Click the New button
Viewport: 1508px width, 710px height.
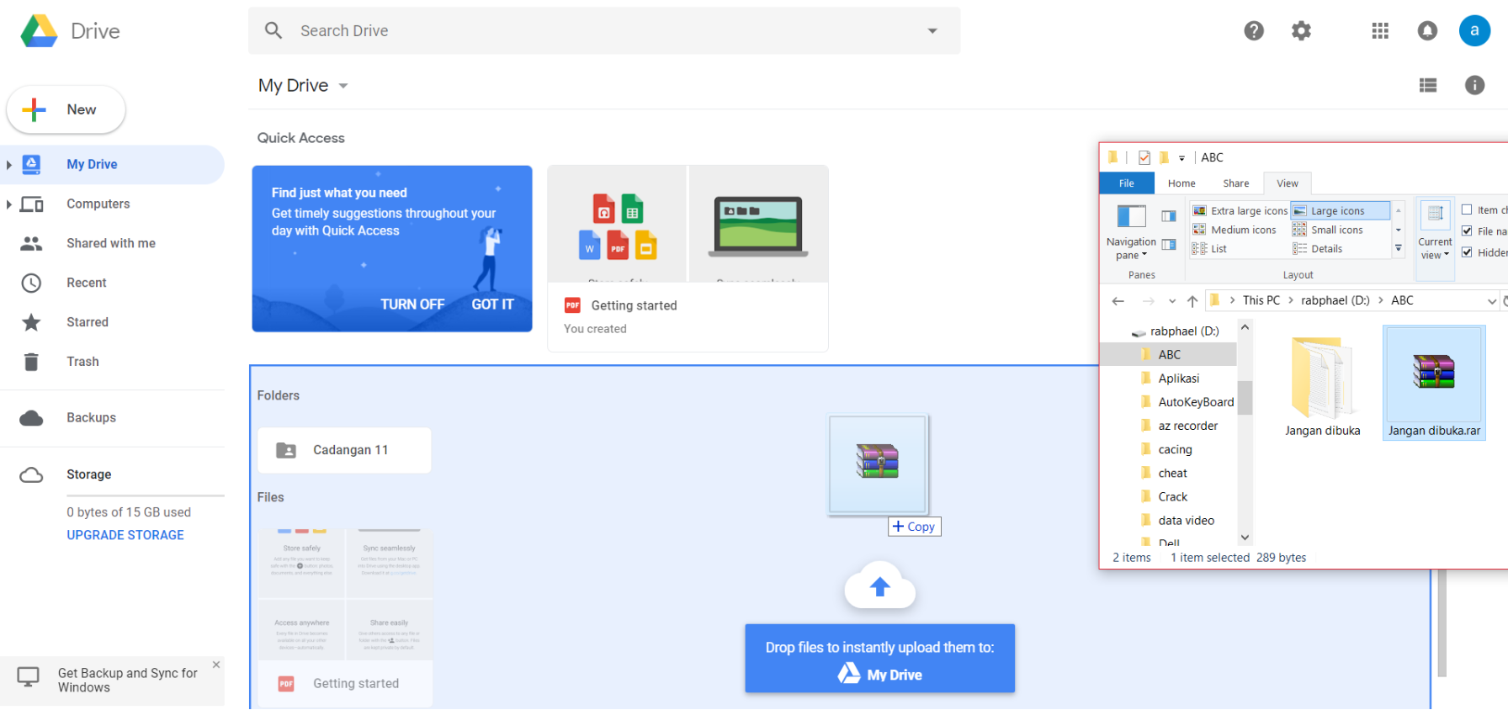(66, 109)
